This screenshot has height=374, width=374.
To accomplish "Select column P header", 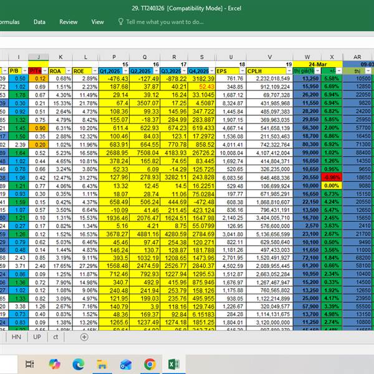I will (x=114, y=57).
